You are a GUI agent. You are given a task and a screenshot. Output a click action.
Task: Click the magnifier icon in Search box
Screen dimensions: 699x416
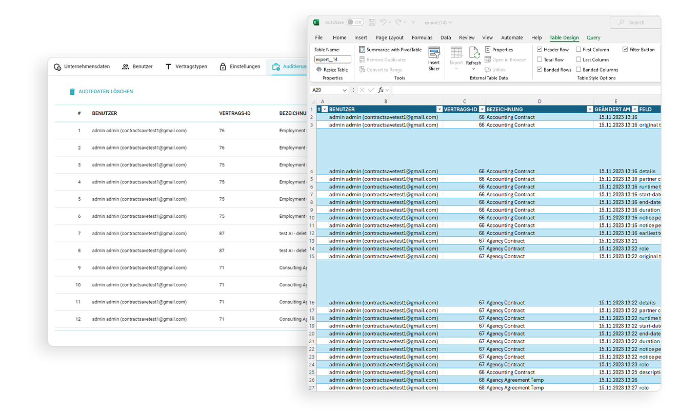point(622,23)
